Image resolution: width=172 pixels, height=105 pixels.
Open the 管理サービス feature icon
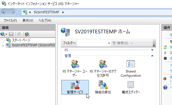pos(75,87)
